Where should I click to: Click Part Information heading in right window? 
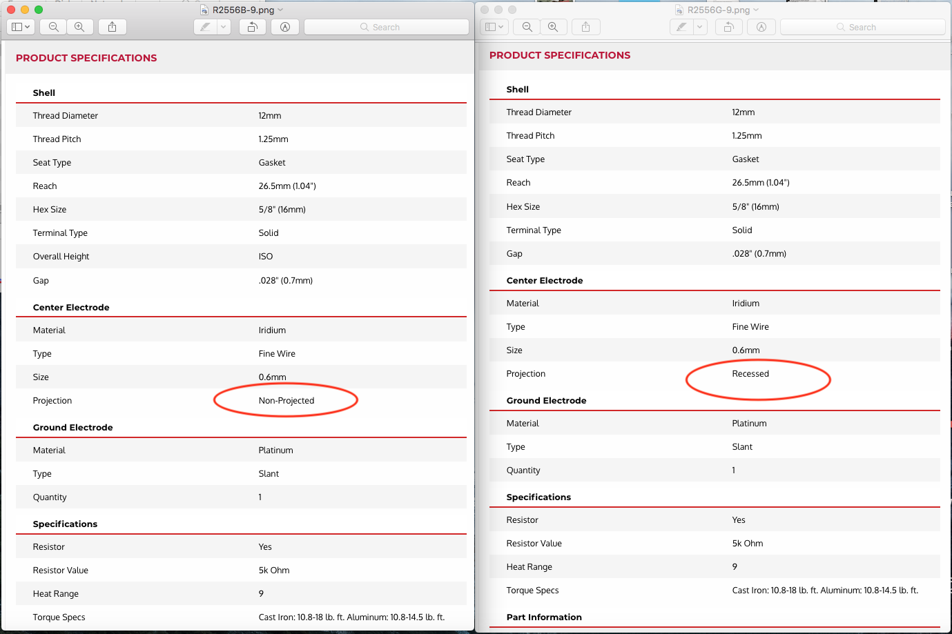[x=544, y=617]
